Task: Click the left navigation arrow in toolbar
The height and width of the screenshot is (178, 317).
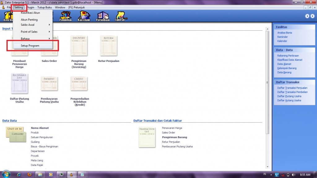Action: [307, 16]
